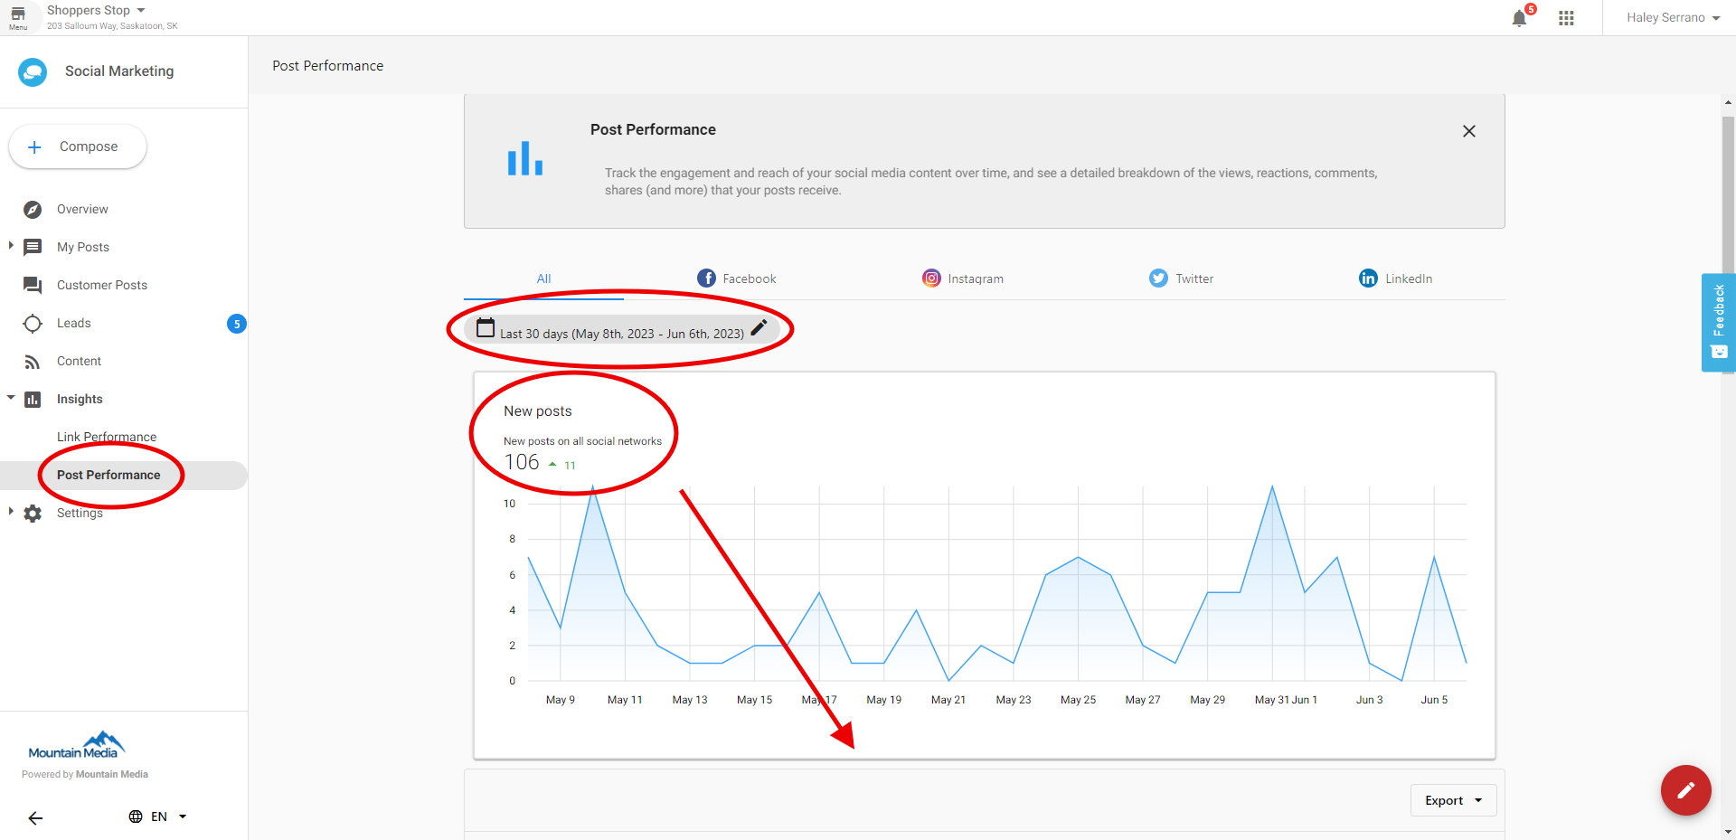Click the Compose button
Screen dimensions: 1736x840
click(x=78, y=146)
